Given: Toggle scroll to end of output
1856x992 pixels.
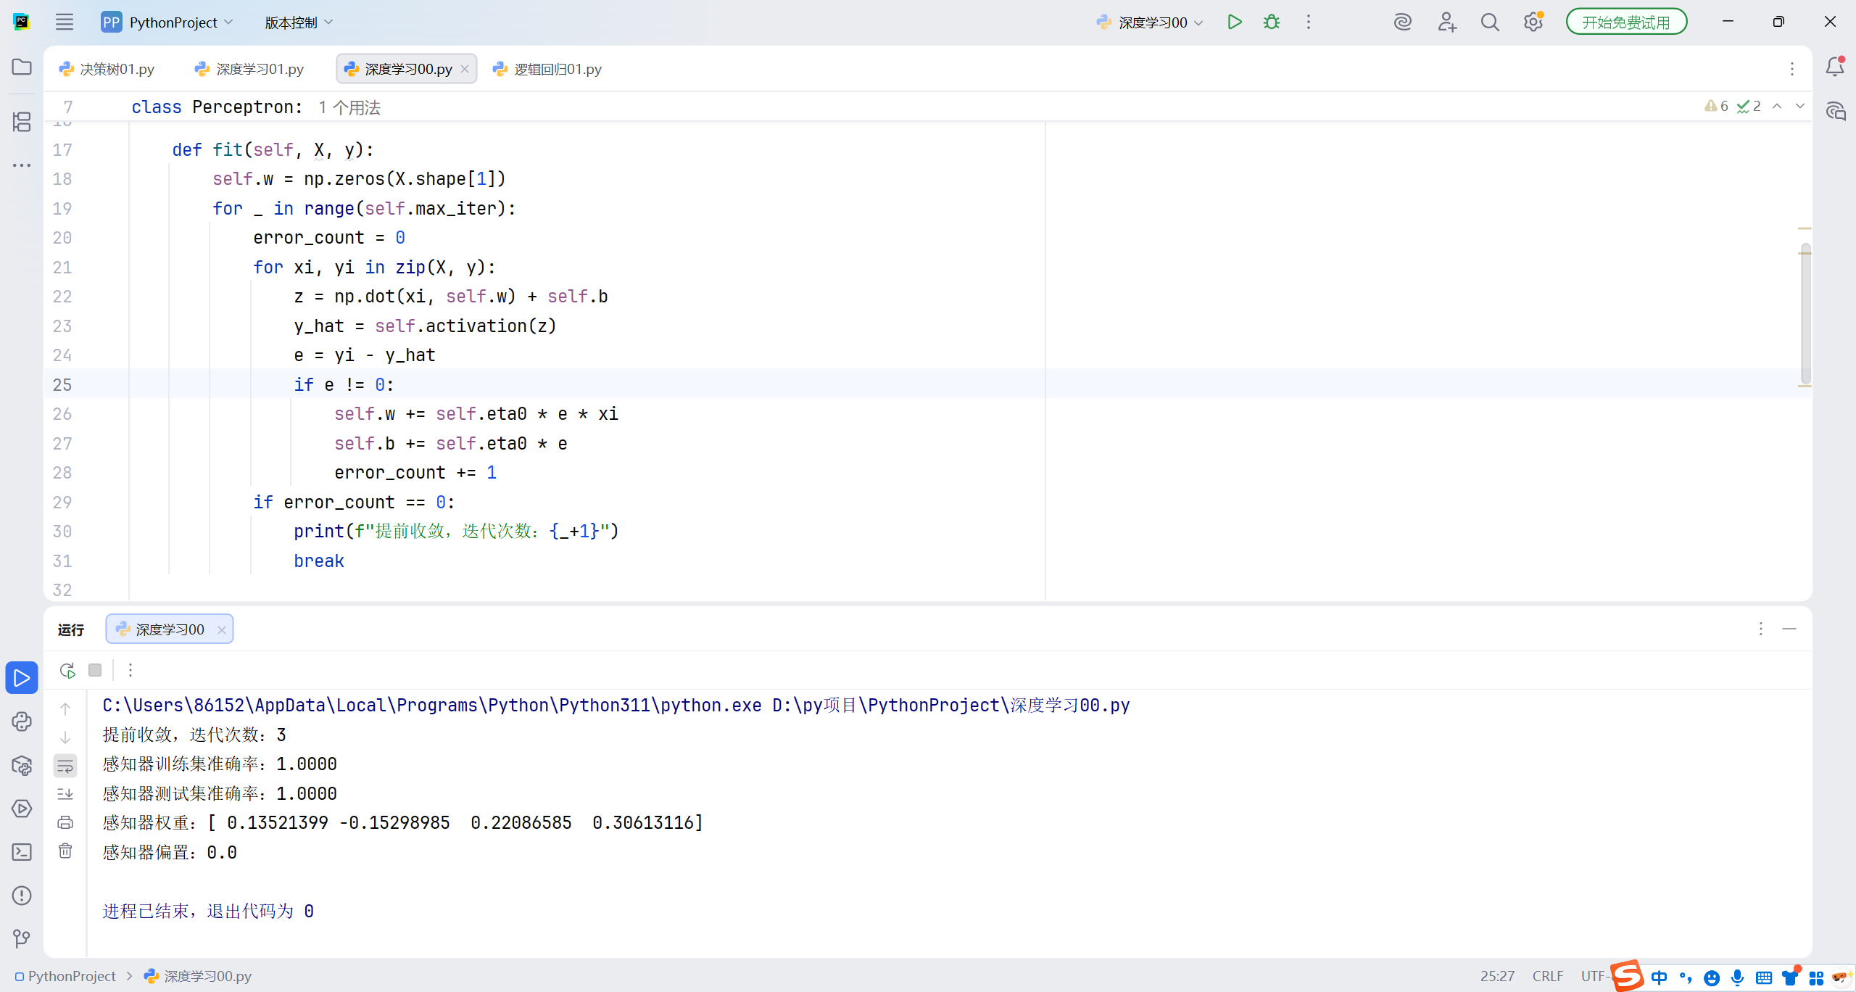Looking at the screenshot, I should [x=65, y=794].
